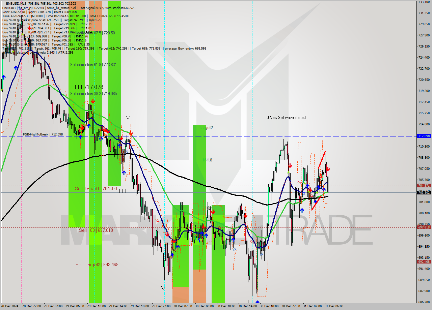Click the 708.800 price scale value

click(x=424, y=158)
